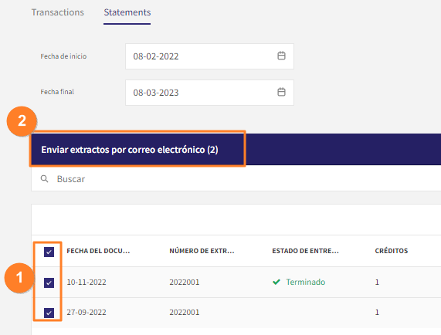Sort by Número de extr... column
The width and height of the screenshot is (441, 335).
coord(202,251)
